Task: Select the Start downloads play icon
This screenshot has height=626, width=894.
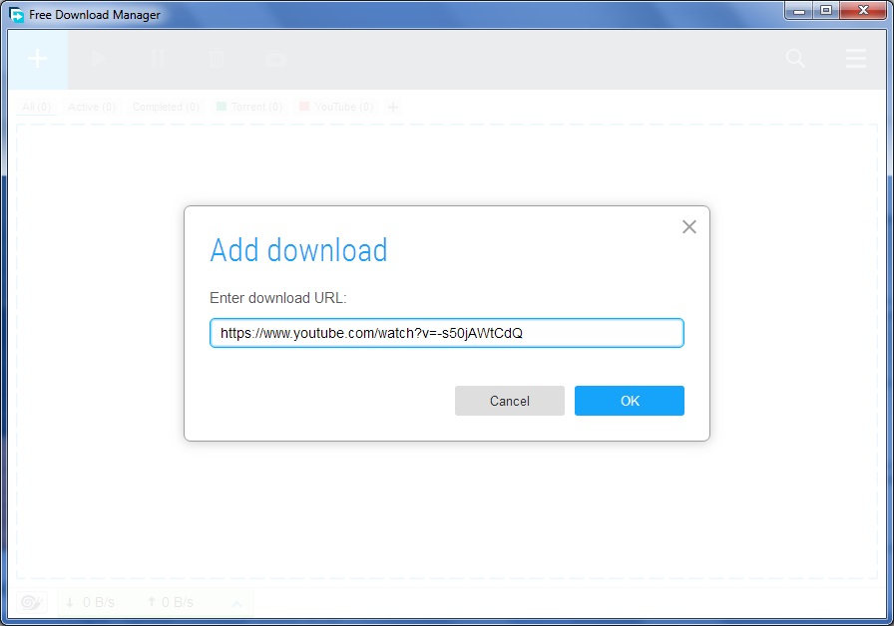Action: 97,59
